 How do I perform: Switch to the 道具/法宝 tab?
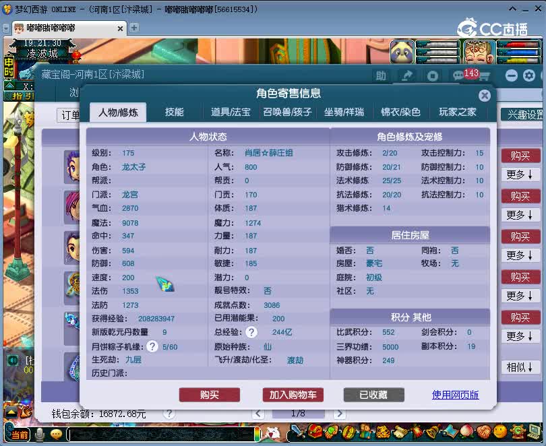[231, 112]
